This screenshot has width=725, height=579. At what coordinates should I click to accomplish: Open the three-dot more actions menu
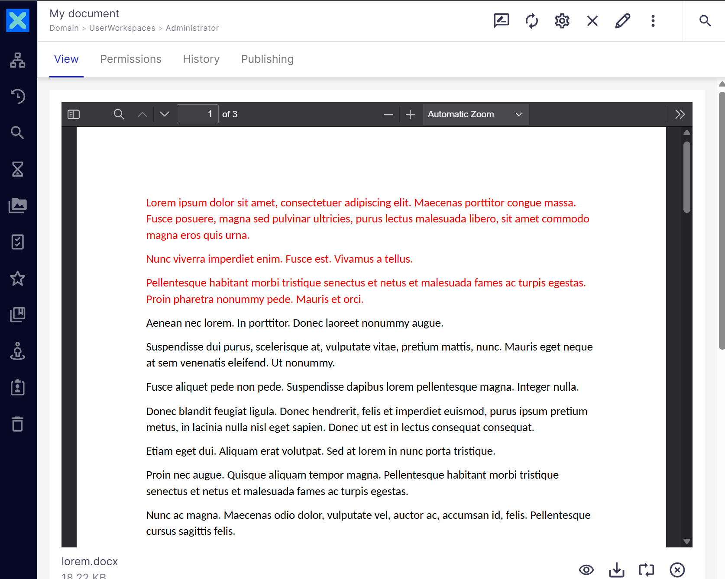[x=653, y=21]
